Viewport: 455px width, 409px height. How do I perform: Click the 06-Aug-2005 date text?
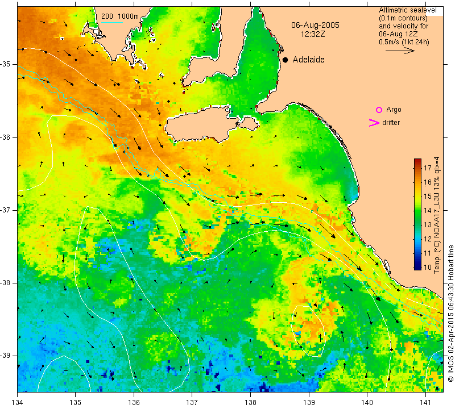pyautogui.click(x=315, y=25)
